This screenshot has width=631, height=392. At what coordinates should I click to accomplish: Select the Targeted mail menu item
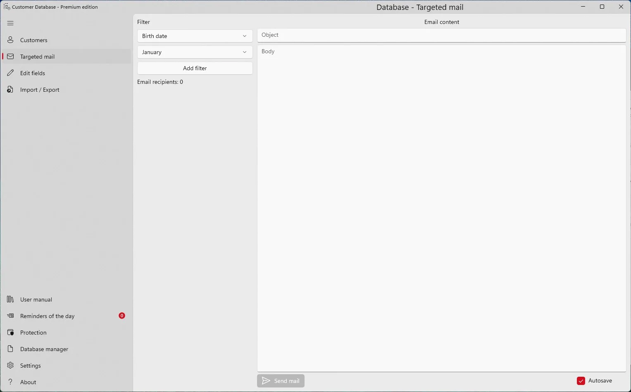67,57
